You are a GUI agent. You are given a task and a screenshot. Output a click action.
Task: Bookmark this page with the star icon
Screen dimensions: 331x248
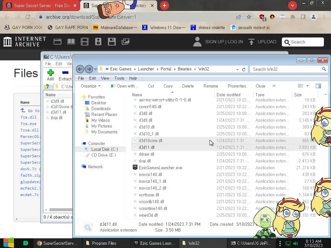249,17
